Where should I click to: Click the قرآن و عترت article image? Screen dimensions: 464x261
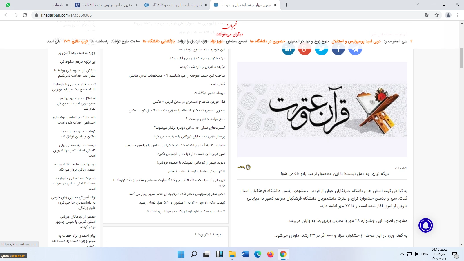pos(322,110)
